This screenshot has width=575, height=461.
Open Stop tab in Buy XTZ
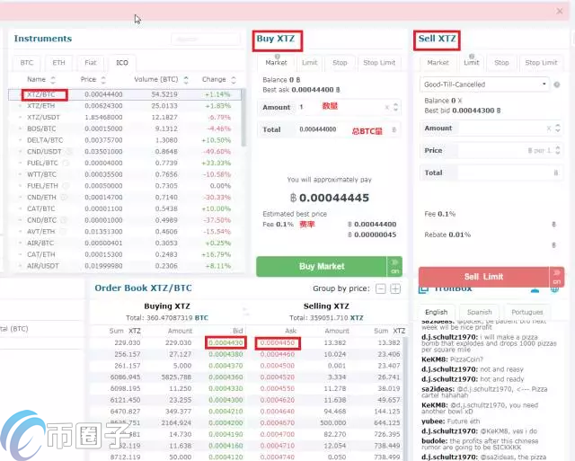340,63
